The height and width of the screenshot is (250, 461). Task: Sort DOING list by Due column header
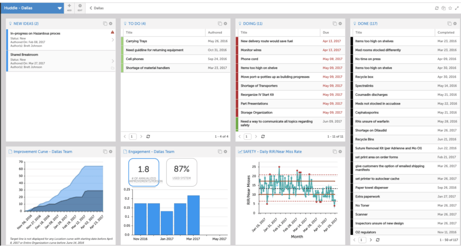coord(327,32)
